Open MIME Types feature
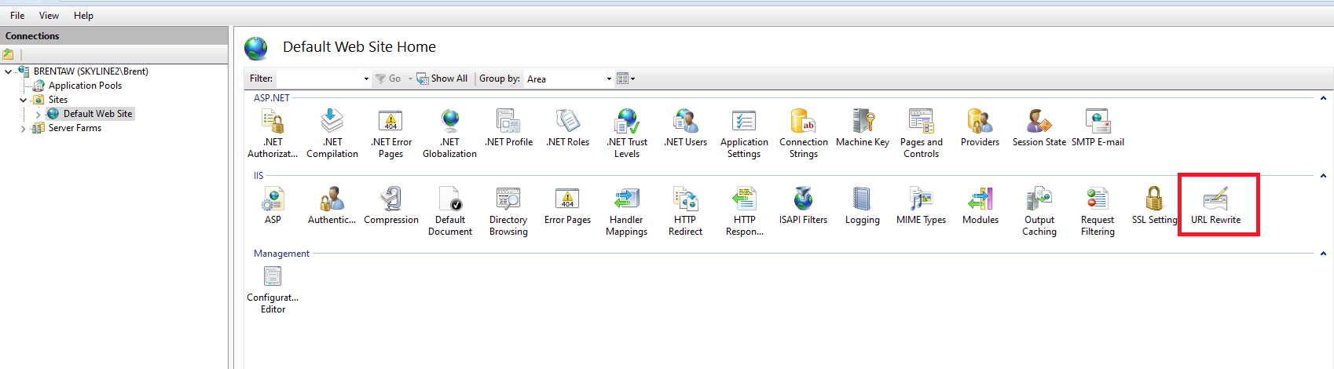 tap(922, 206)
